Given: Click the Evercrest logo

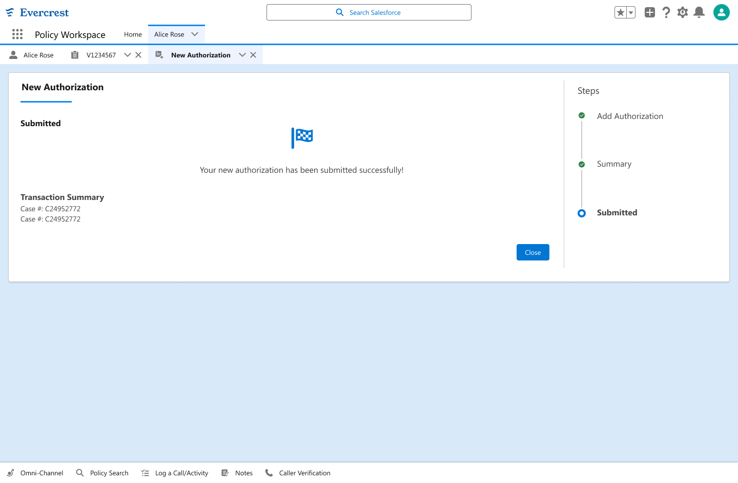Looking at the screenshot, I should (37, 12).
